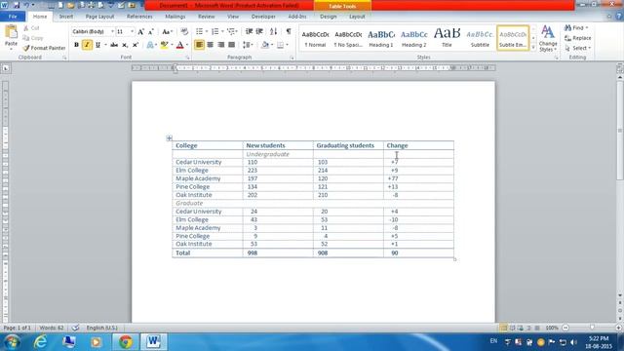624x351 pixels.
Task: Open Paragraph dialog launcher
Action: click(x=292, y=58)
